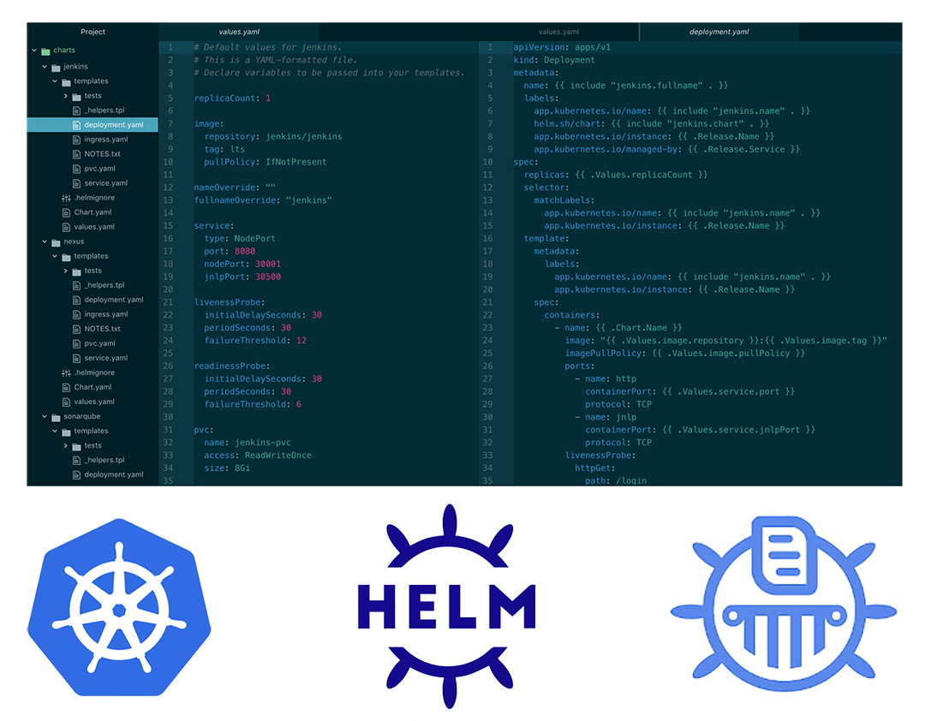Click 'fullnameOverride: "jenkins"' line
Viewport: 925px width, 721px height.
(263, 200)
